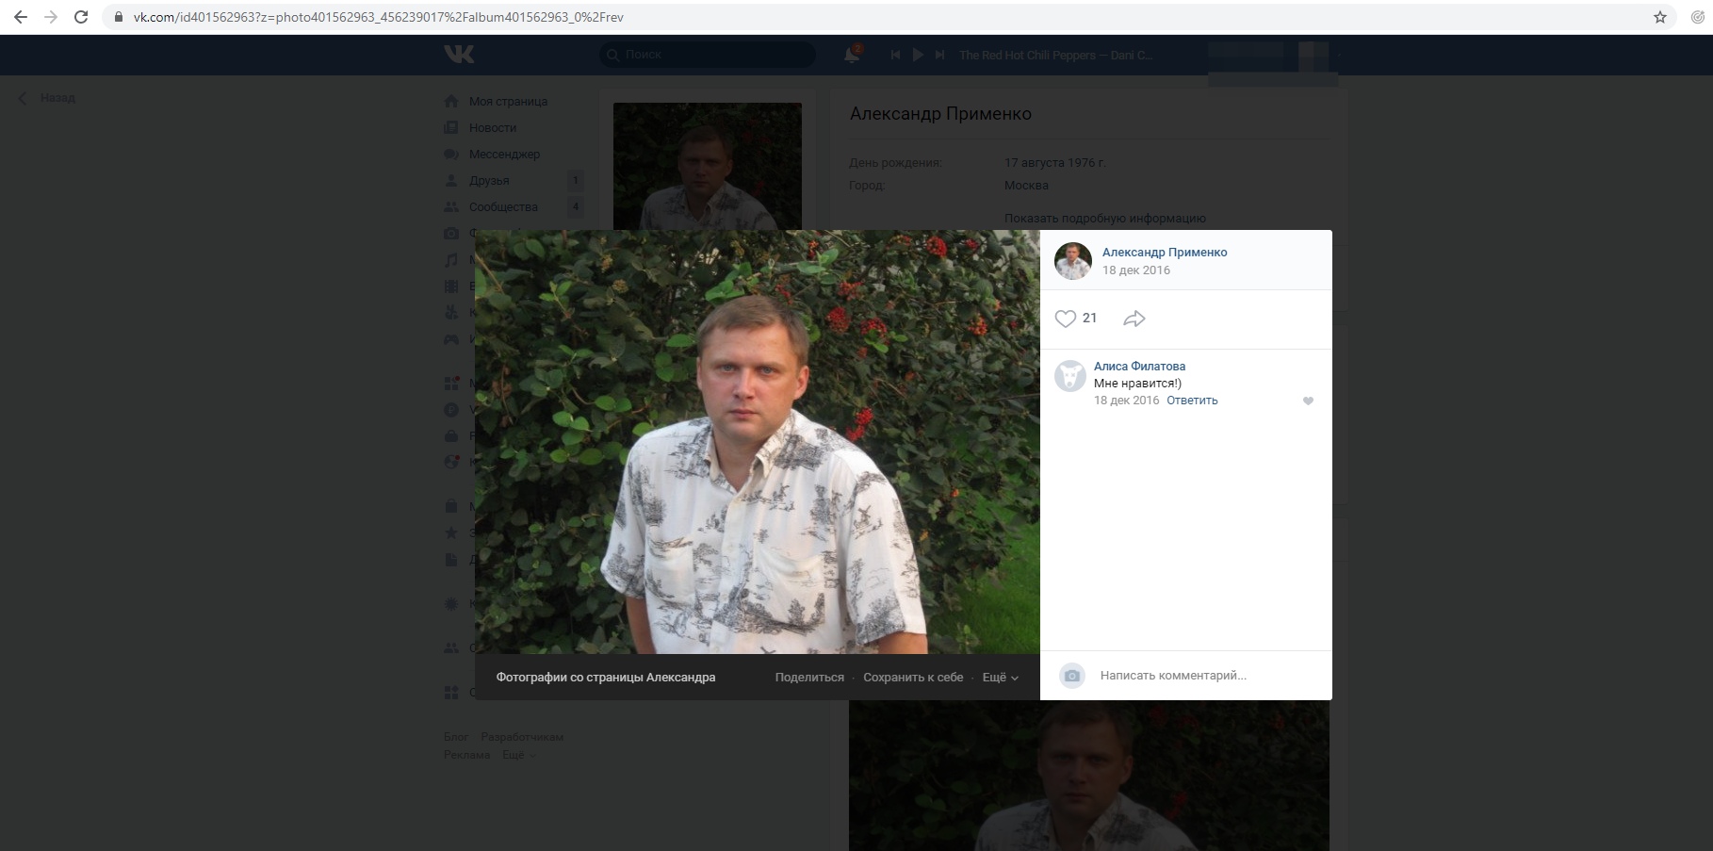This screenshot has width=1713, height=851.
Task: Open the Друзья sidebar item
Action: tap(489, 180)
